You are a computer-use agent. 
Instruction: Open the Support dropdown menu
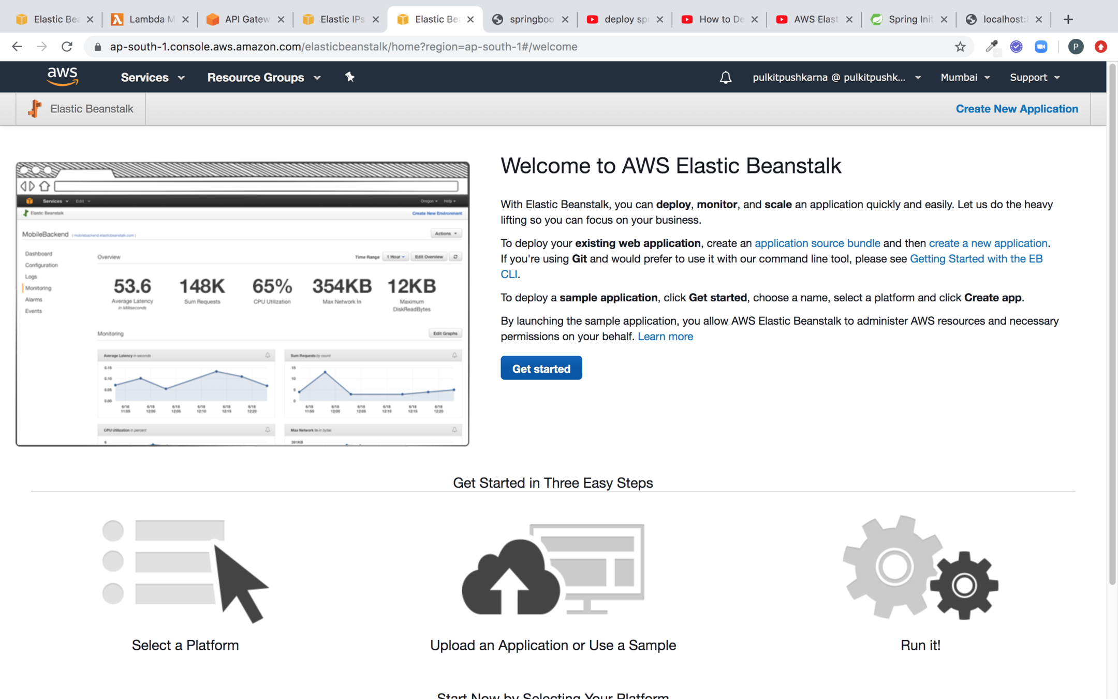(x=1034, y=77)
